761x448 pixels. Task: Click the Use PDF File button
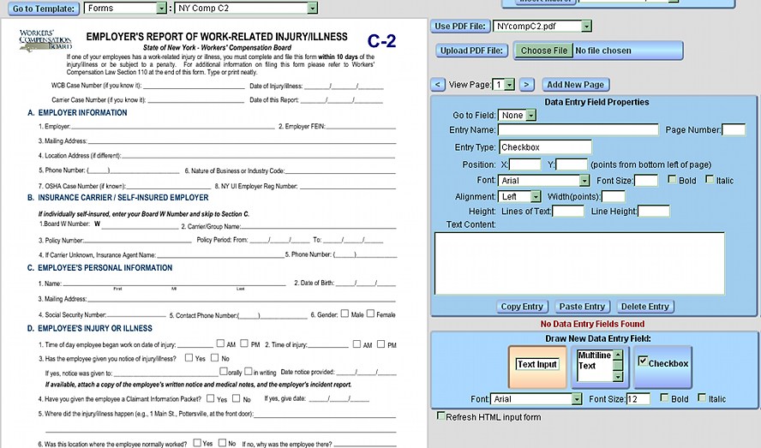[459, 27]
